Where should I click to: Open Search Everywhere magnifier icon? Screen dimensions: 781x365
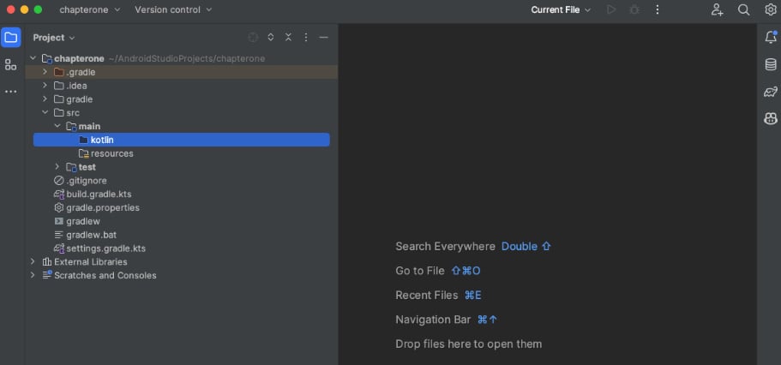tap(743, 10)
